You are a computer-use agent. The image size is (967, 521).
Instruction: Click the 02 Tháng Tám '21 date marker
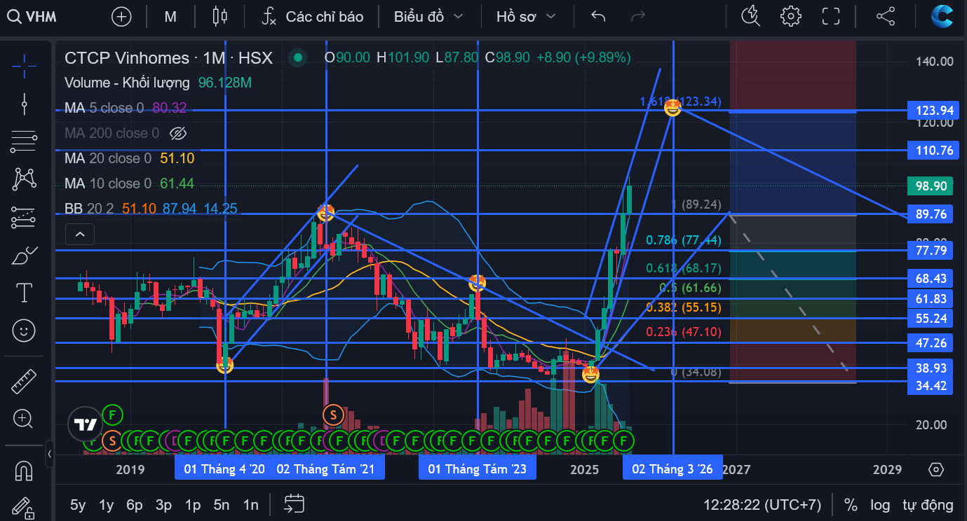(x=326, y=469)
